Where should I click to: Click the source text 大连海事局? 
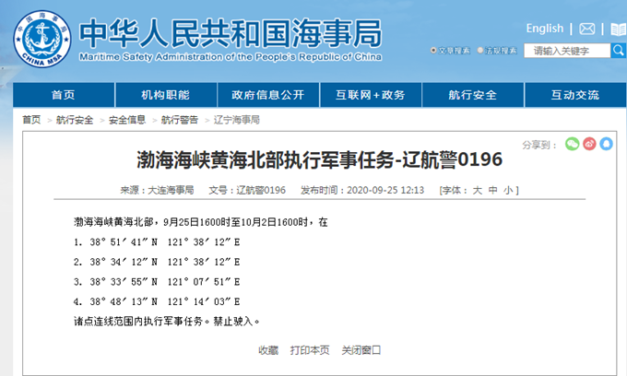pyautogui.click(x=171, y=190)
